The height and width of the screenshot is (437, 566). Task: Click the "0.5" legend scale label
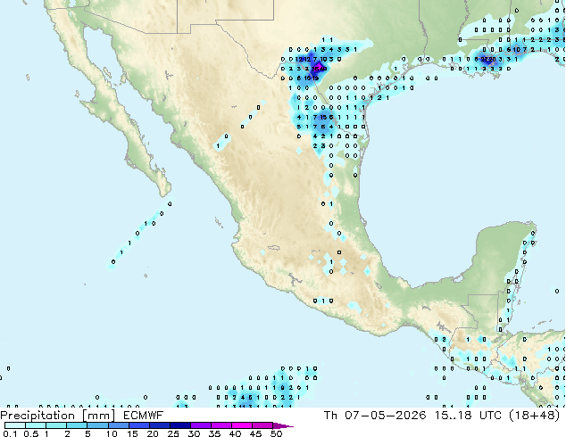click(x=30, y=433)
